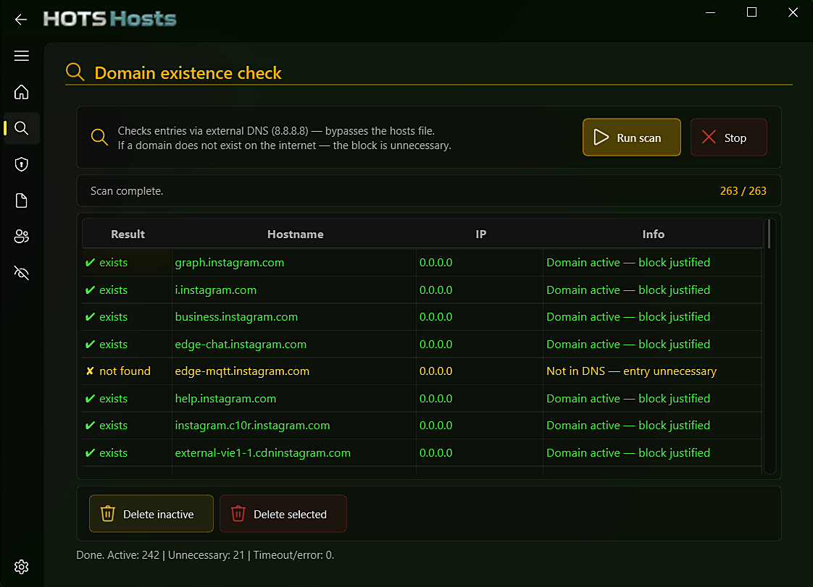Open the hamburger menu

coord(21,56)
